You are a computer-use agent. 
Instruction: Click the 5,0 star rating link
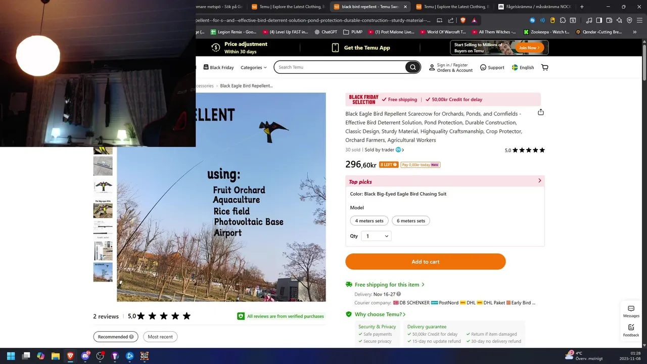525,150
